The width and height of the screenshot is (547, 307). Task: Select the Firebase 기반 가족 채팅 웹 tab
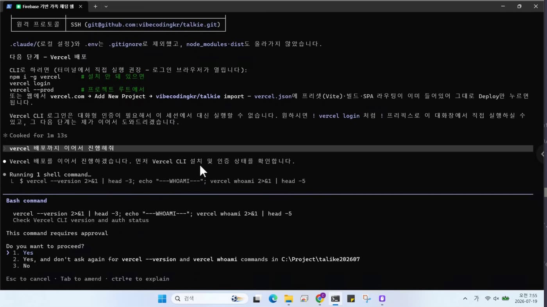point(45,7)
